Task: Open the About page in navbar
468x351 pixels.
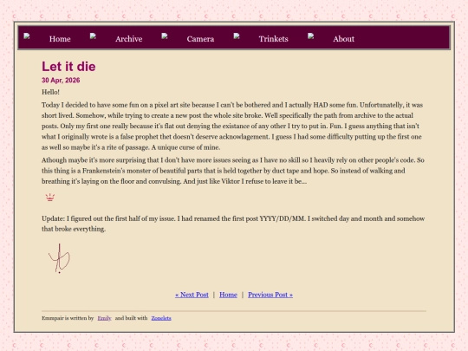Action: click(343, 39)
